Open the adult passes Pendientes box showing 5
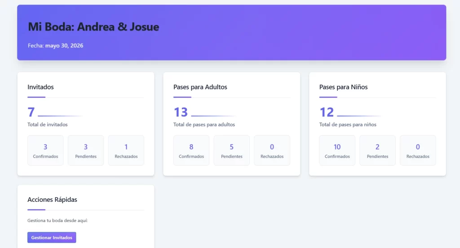The width and height of the screenshot is (460, 248). click(232, 150)
